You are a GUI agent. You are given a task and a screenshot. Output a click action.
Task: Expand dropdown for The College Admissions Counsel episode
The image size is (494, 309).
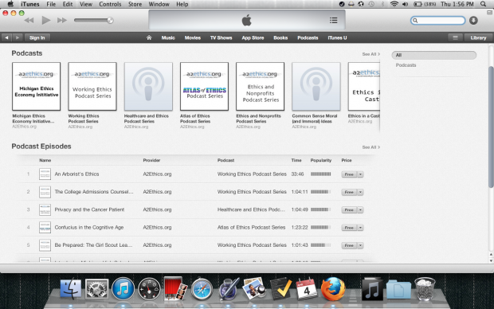pos(360,192)
